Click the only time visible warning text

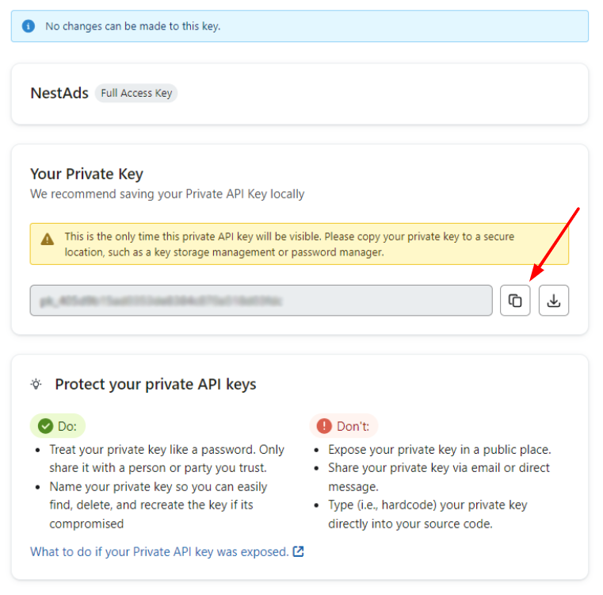[289, 244]
